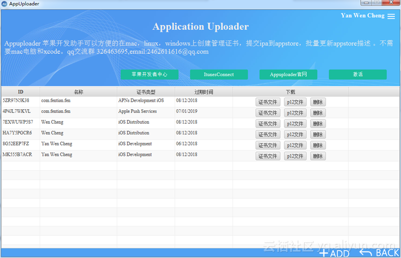Click 删除 for 8G52EEP7FZ row
Screen dimensions: 401x258
click(318, 145)
